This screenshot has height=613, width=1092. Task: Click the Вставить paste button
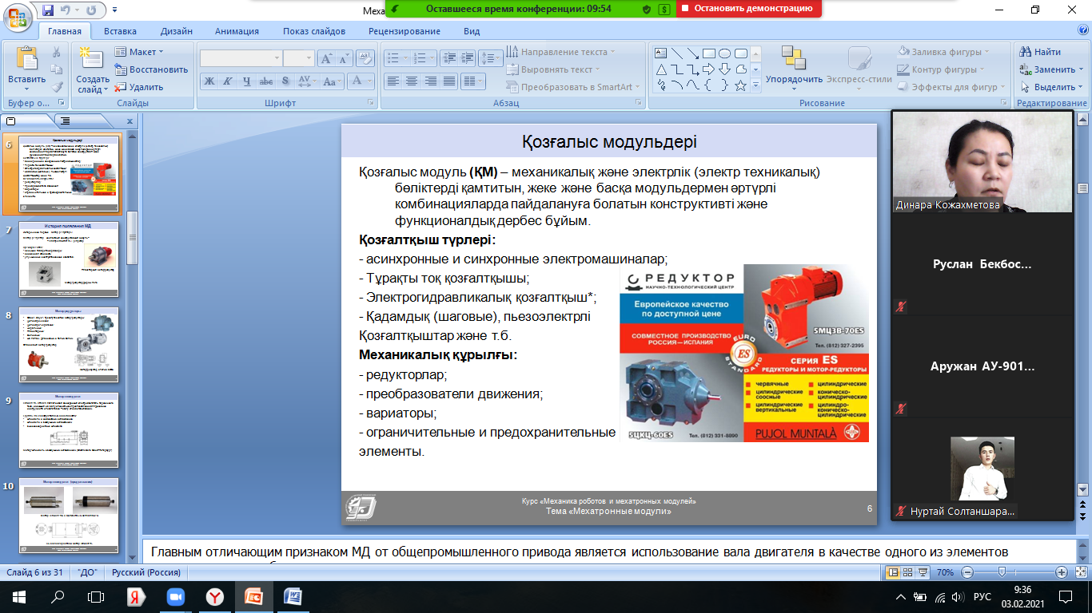coord(26,69)
